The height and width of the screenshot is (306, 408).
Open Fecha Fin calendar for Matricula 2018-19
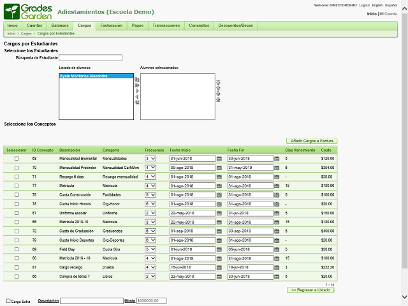(x=277, y=222)
